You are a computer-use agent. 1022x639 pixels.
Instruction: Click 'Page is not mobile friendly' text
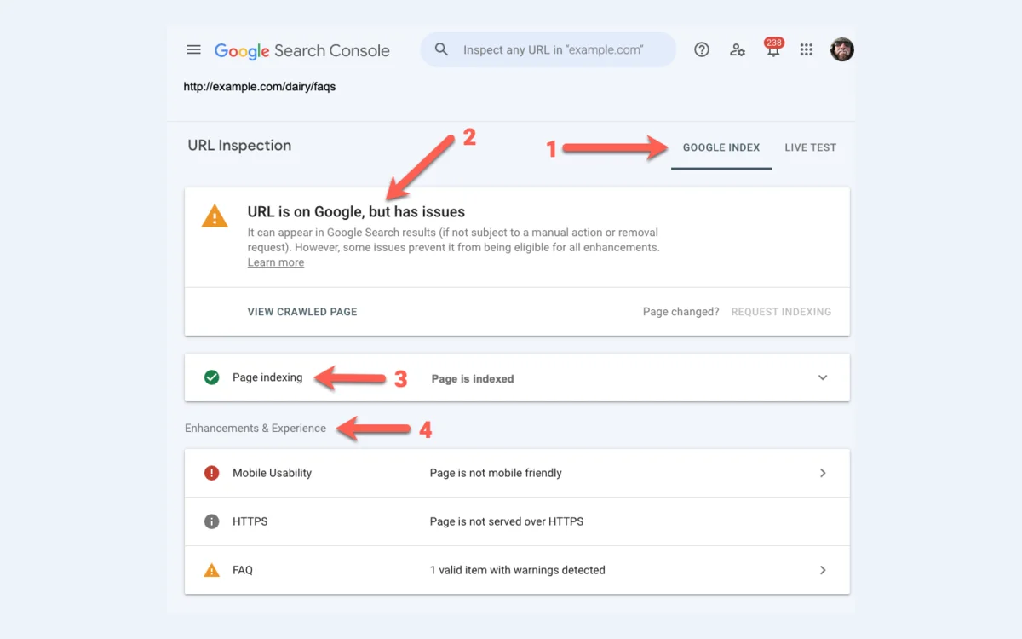(x=496, y=473)
